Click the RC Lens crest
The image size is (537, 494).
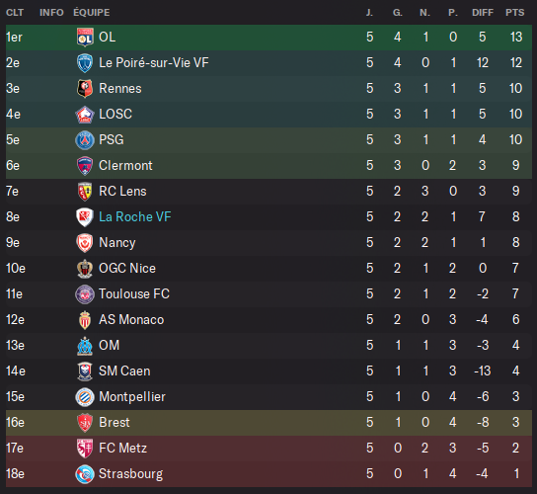pos(85,192)
